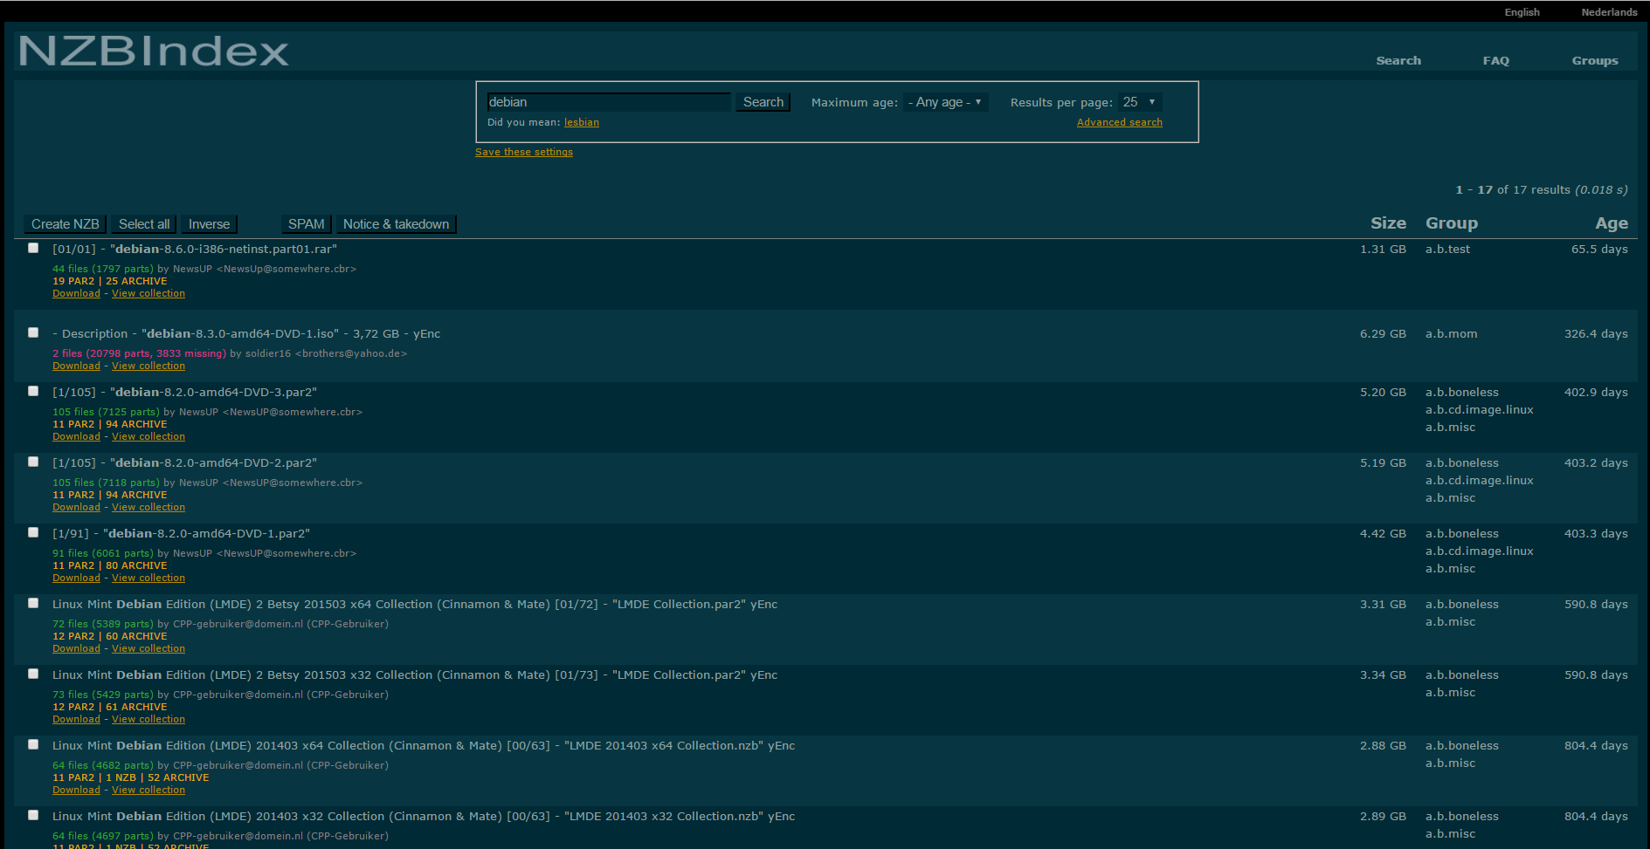Click Notice & takedown button
1650x849 pixels.
pyautogui.click(x=397, y=224)
